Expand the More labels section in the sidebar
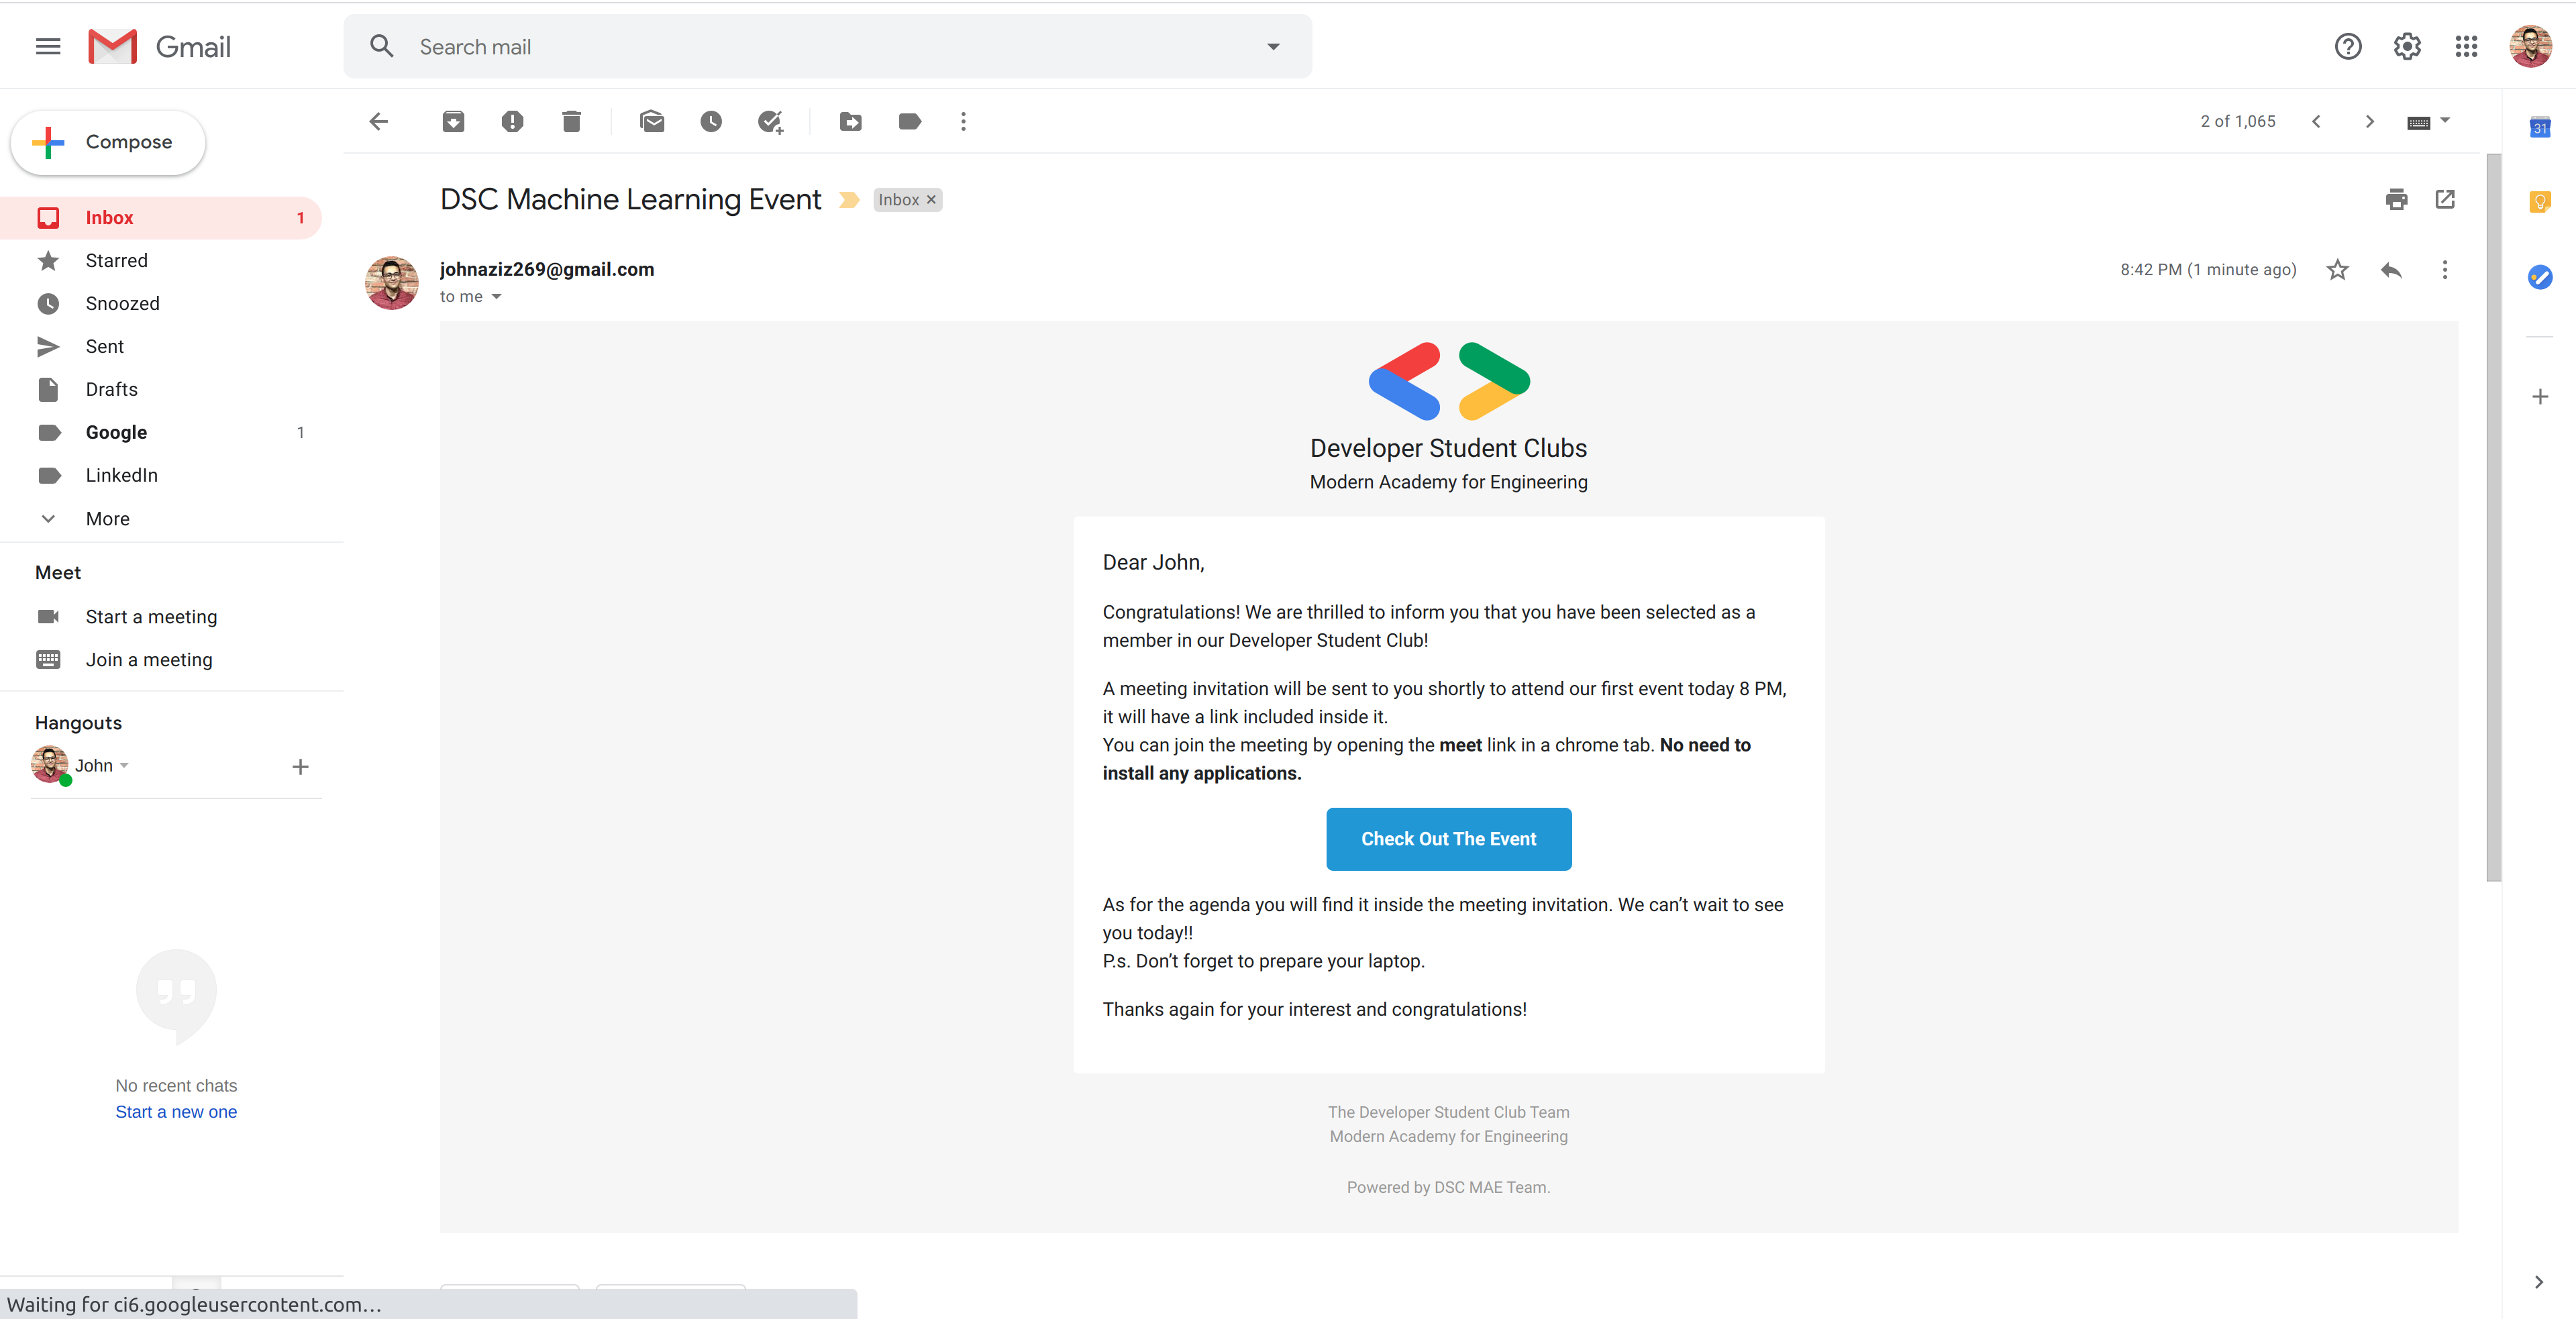 107,519
